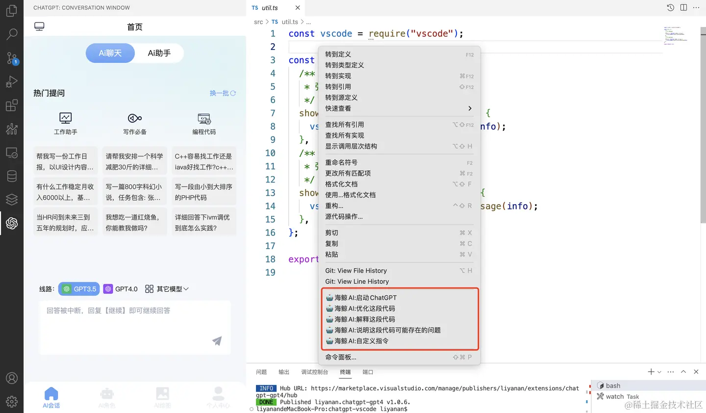Click the monitor icon beside 首页

(x=39, y=26)
